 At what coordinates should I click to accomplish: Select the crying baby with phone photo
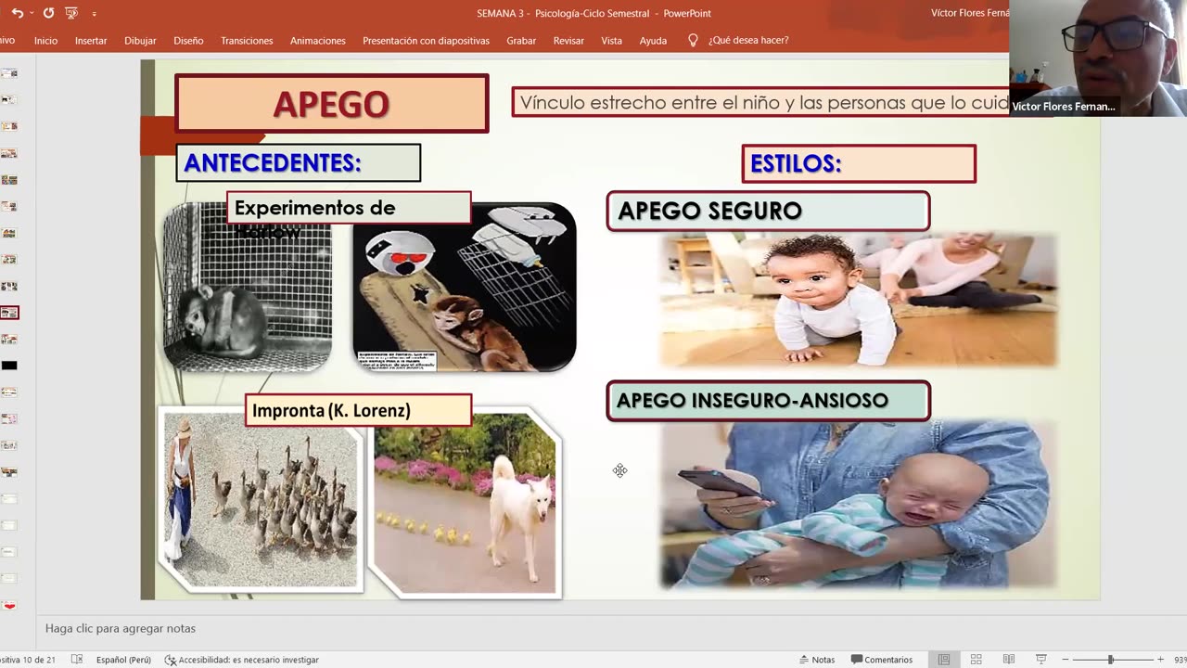point(859,505)
